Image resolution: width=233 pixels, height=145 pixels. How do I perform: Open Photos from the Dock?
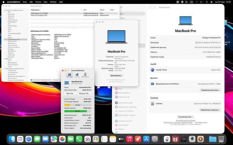(x=62, y=139)
